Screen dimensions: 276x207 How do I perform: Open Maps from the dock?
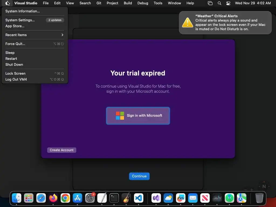pos(241,198)
